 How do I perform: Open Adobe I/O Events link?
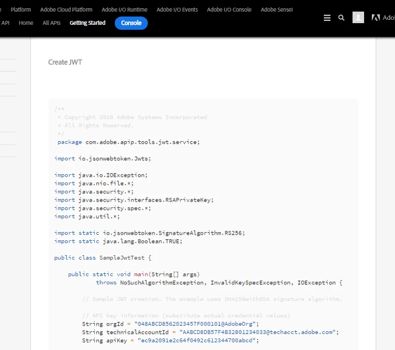click(x=177, y=9)
